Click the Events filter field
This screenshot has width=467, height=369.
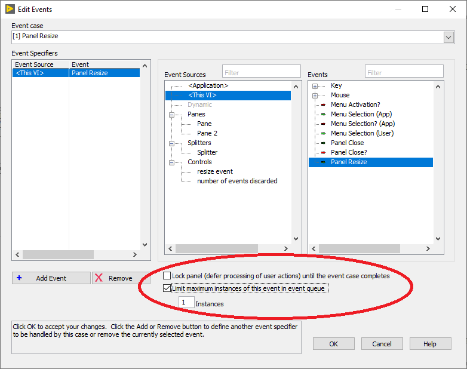tap(404, 72)
